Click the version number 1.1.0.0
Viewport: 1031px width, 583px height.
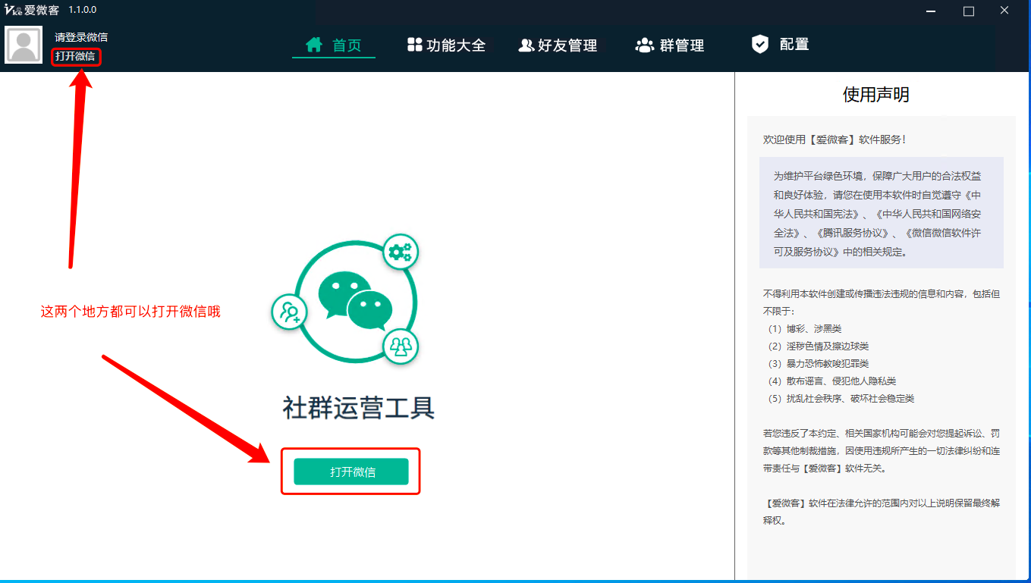tap(83, 10)
